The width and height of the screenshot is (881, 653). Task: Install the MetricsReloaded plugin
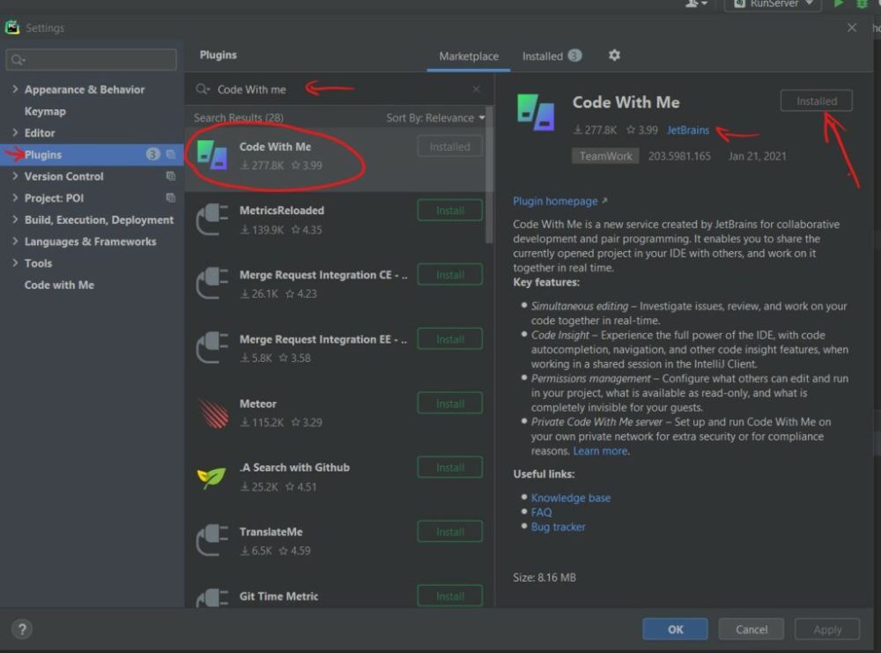click(450, 210)
